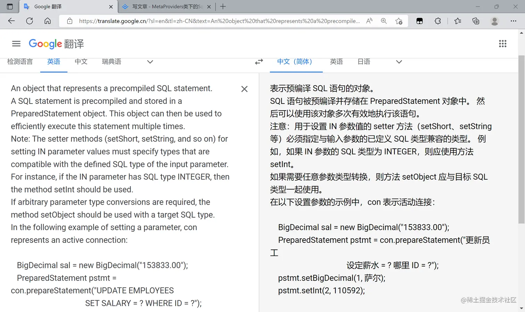525x312 pixels.
Task: View site information lock icon
Action: 70,21
